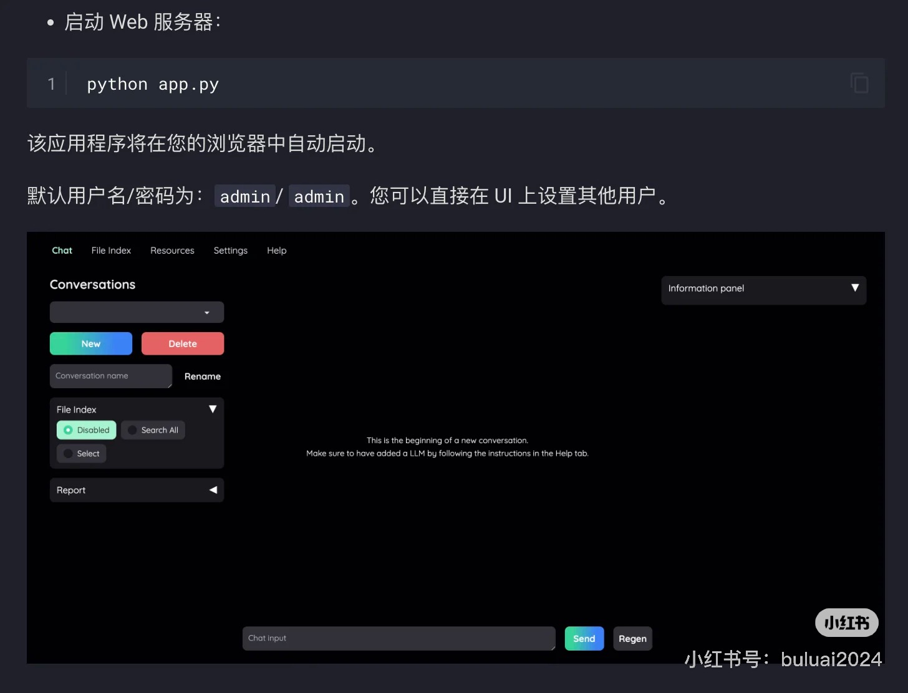Choose the Search All radio option
The width and height of the screenshot is (908, 693).
pyautogui.click(x=153, y=430)
